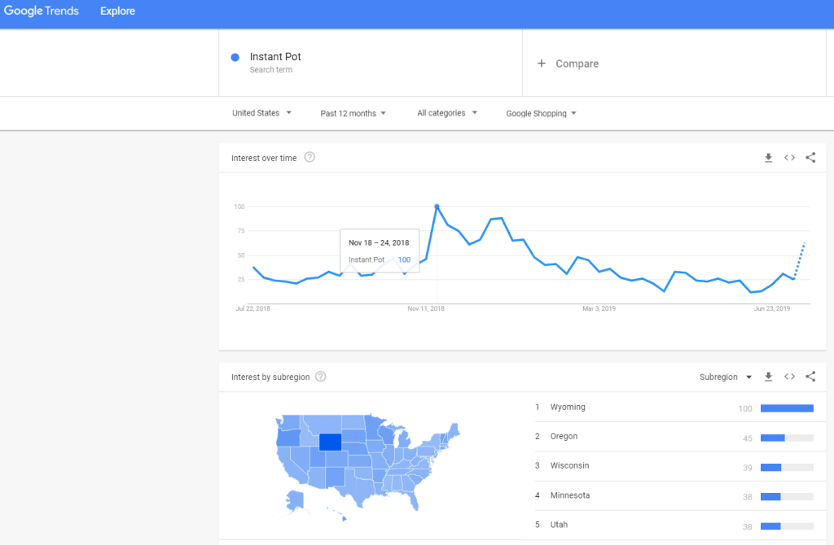Share the Interest over time chart
Screen dimensions: 834x545
click(x=810, y=158)
